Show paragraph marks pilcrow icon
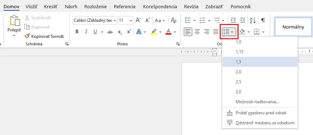The height and width of the screenshot is (135, 313). pos(263,20)
